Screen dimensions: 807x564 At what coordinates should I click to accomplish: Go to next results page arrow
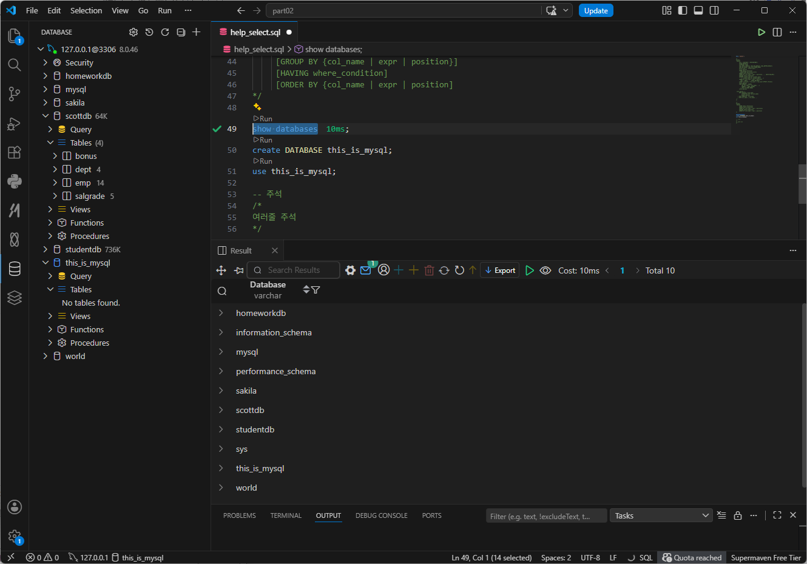tap(637, 270)
